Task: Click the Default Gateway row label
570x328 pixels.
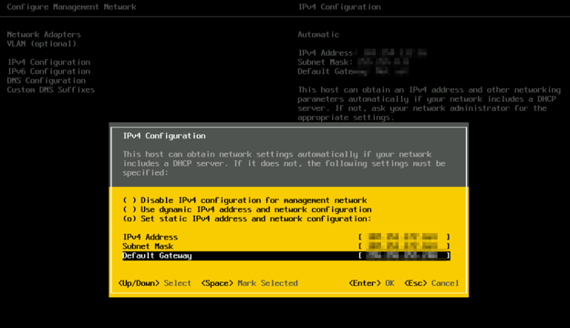Action: click(x=157, y=256)
